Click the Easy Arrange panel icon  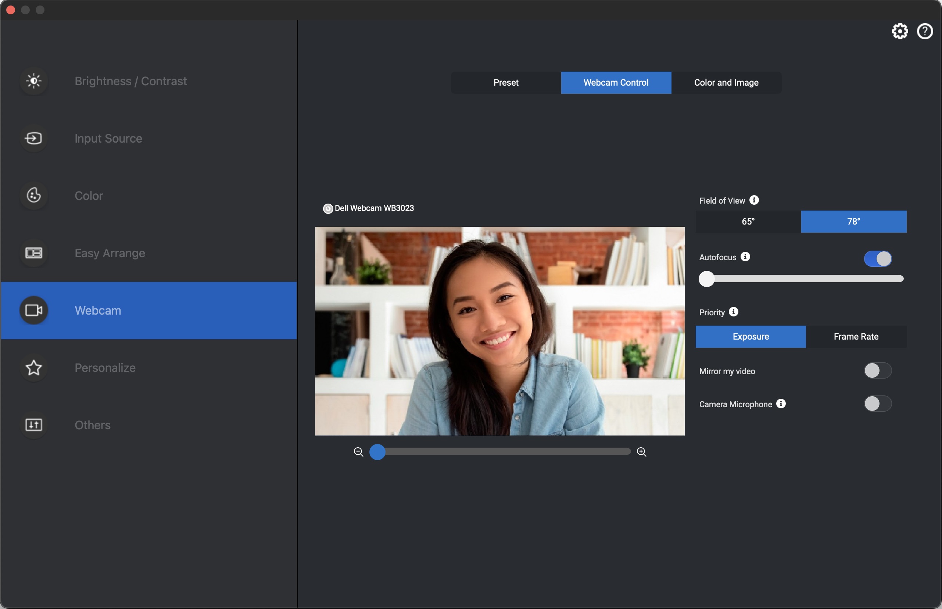click(x=34, y=252)
